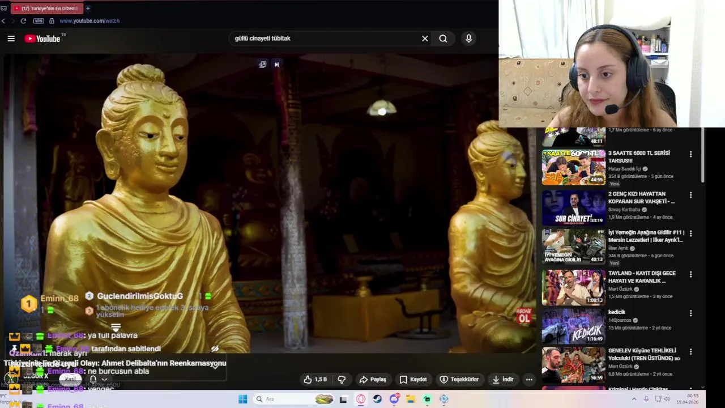Image resolution: width=725 pixels, height=408 pixels.
Task: Open Opera browser from taskbar
Action: 361,399
